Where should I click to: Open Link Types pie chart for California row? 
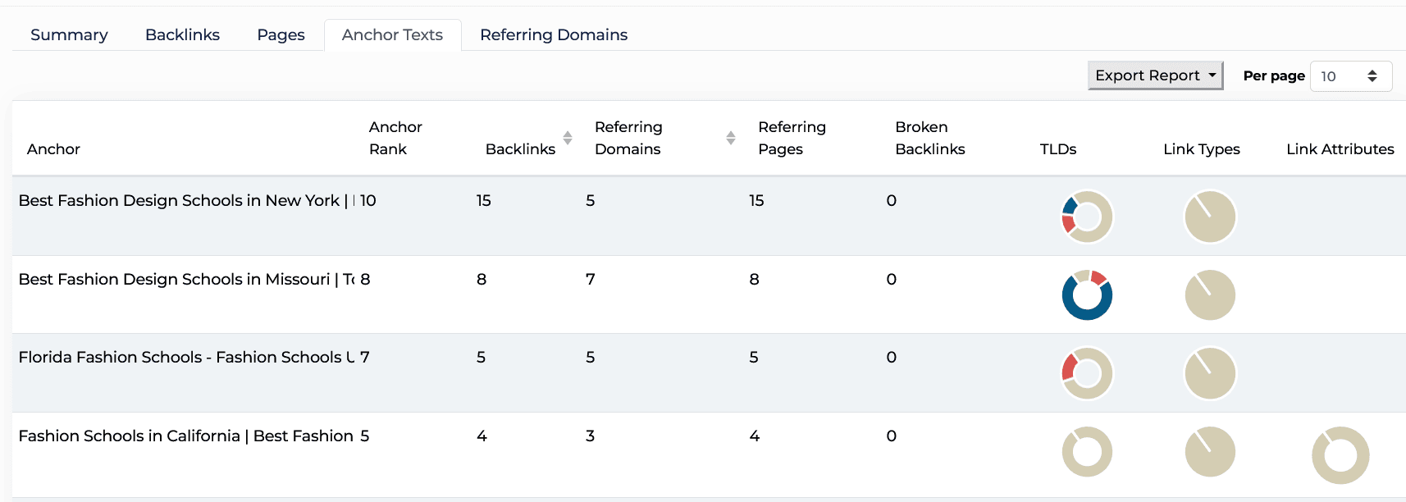(x=1210, y=452)
